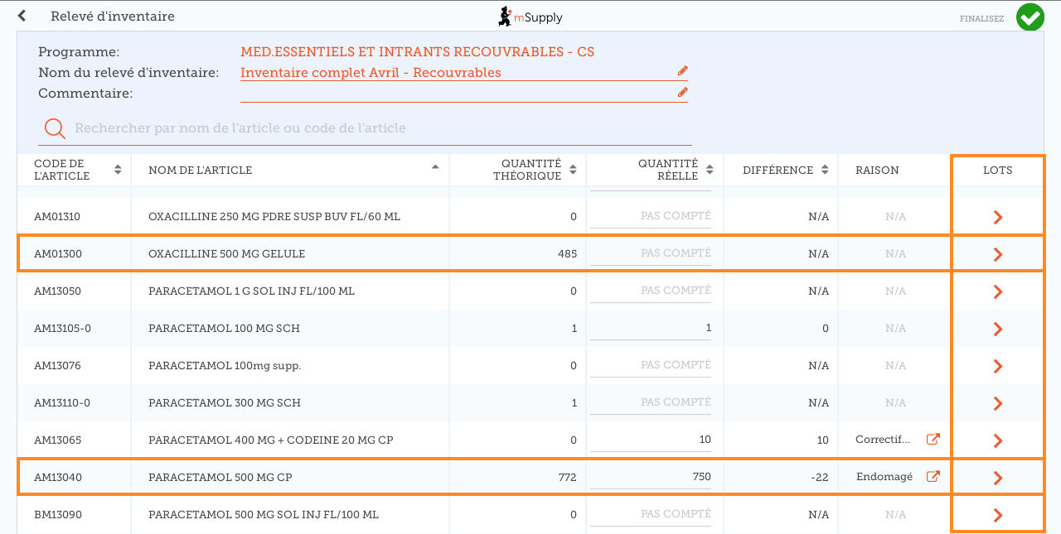Sort by Quantité théorique column
The width and height of the screenshot is (1061, 534).
coord(573,170)
